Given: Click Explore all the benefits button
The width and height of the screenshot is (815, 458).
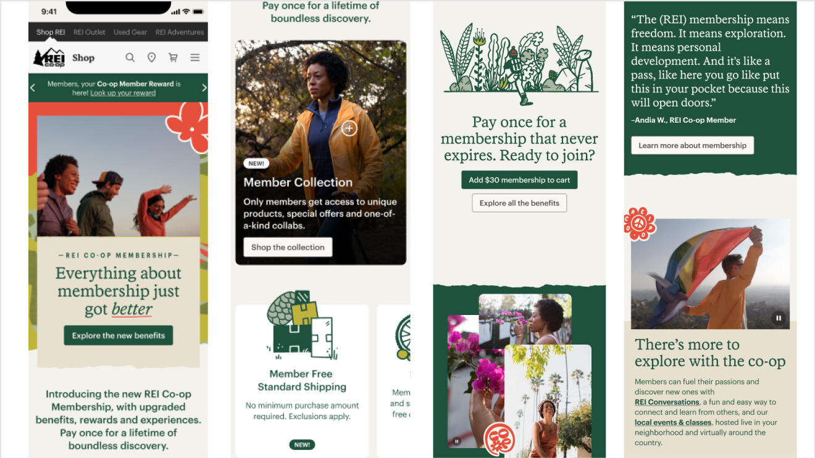Looking at the screenshot, I should 519,203.
